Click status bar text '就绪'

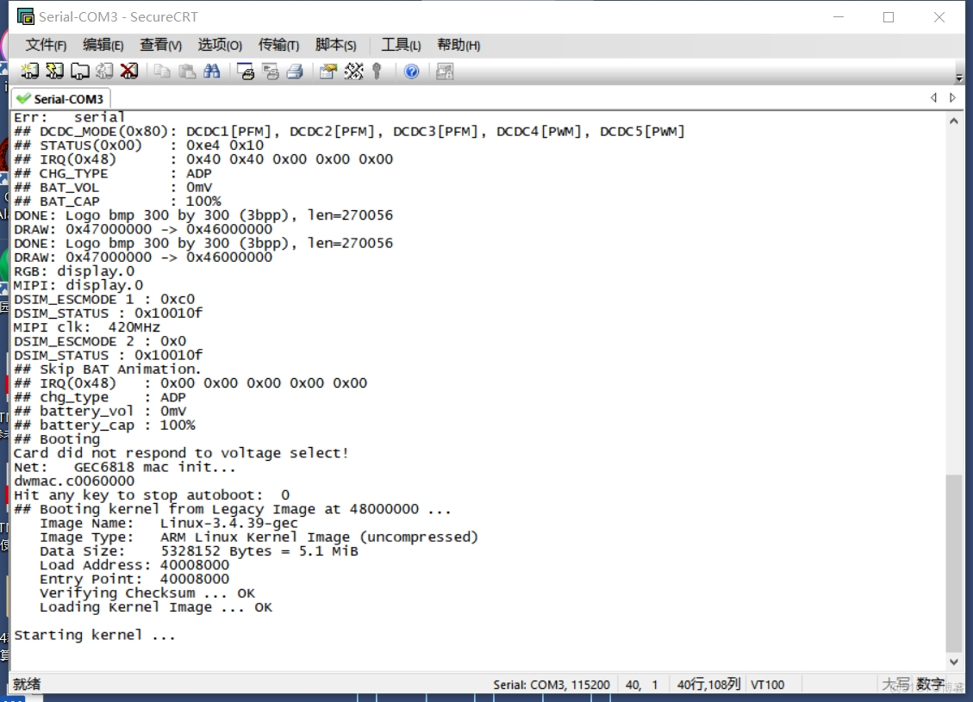pos(27,684)
